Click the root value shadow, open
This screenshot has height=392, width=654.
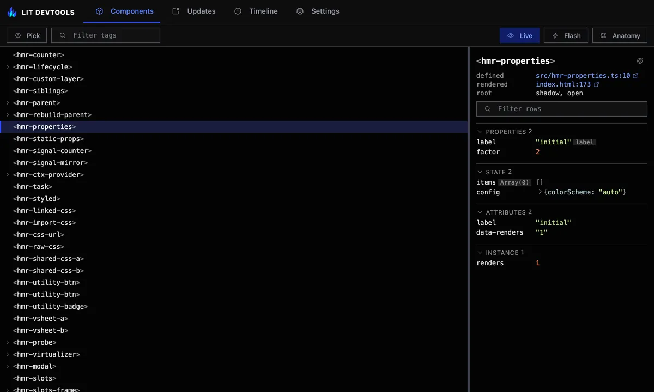click(559, 93)
